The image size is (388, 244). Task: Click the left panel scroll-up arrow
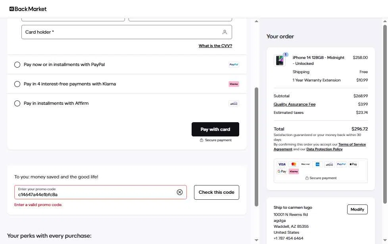256,21
